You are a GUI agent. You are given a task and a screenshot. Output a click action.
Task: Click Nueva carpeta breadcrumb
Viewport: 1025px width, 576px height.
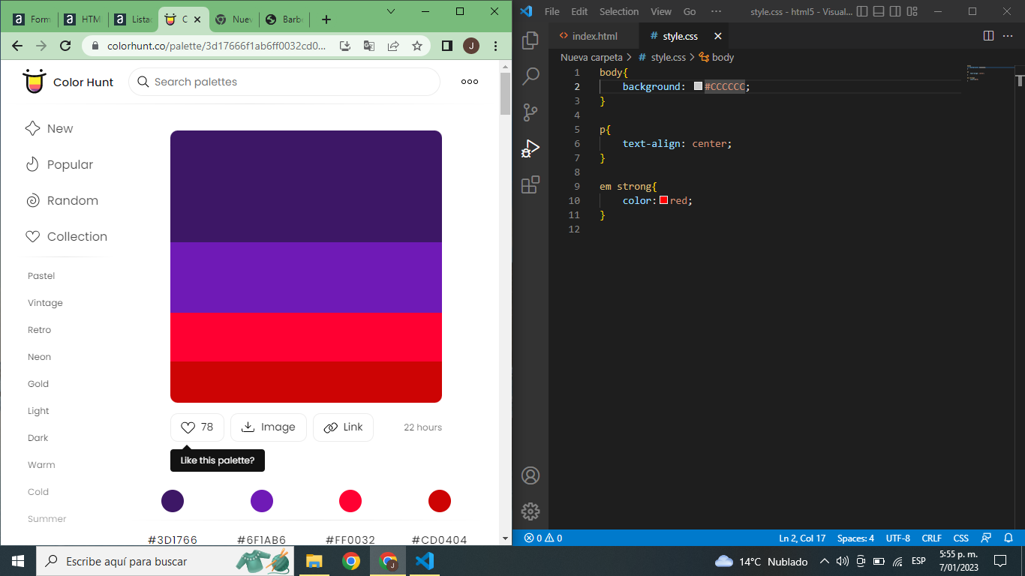(591, 57)
